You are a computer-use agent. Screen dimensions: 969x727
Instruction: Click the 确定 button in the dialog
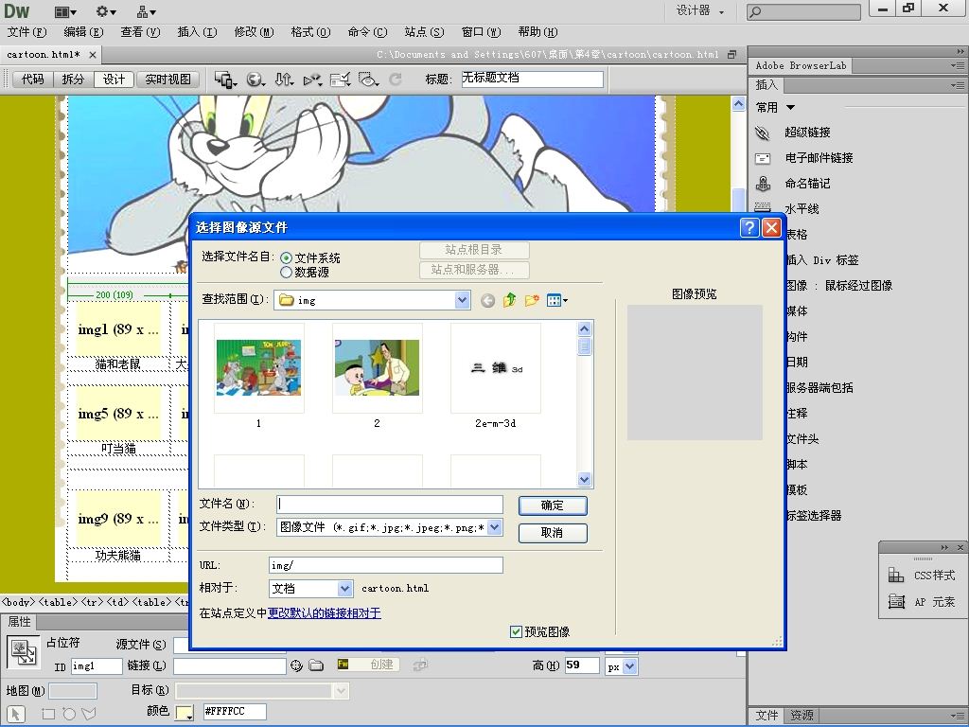553,505
